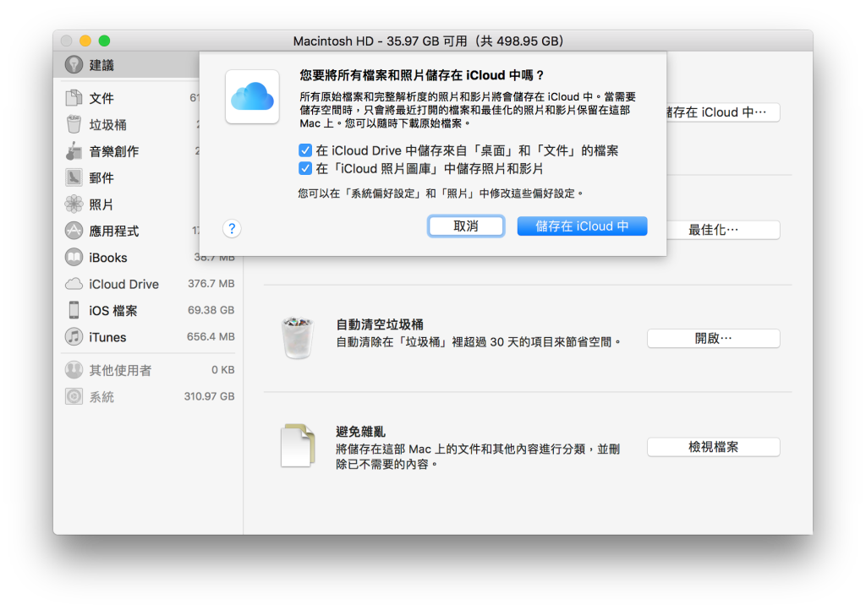
Task: Select the iTunes label in the sidebar
Action: click(107, 337)
